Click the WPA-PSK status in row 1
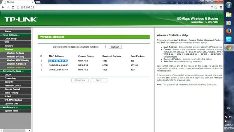 [83, 61]
